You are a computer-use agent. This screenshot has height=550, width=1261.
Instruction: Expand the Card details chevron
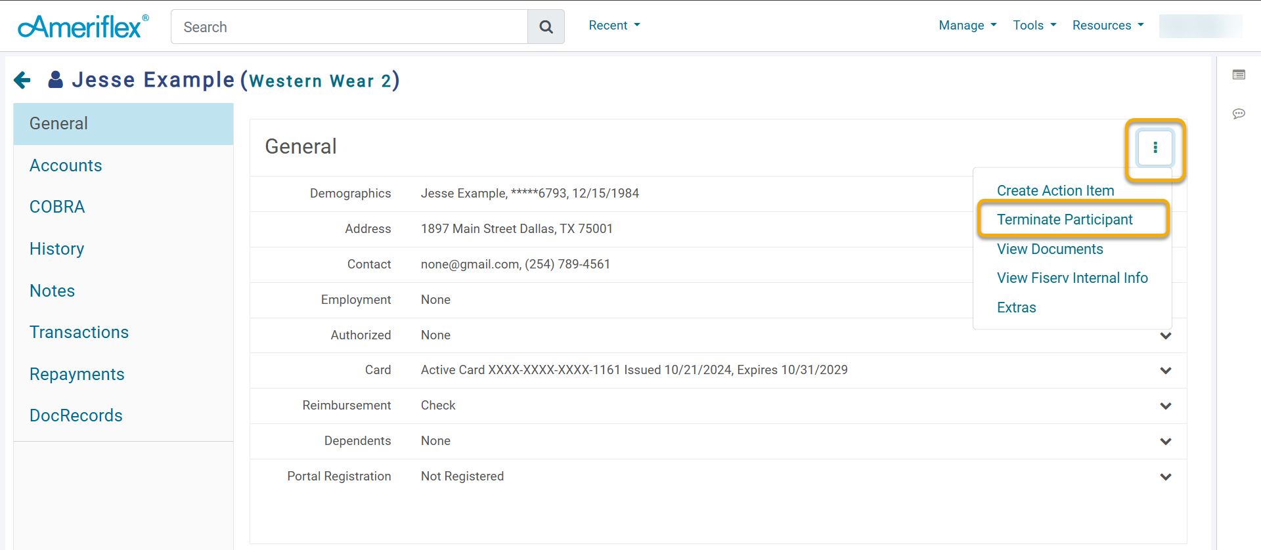[x=1166, y=371]
